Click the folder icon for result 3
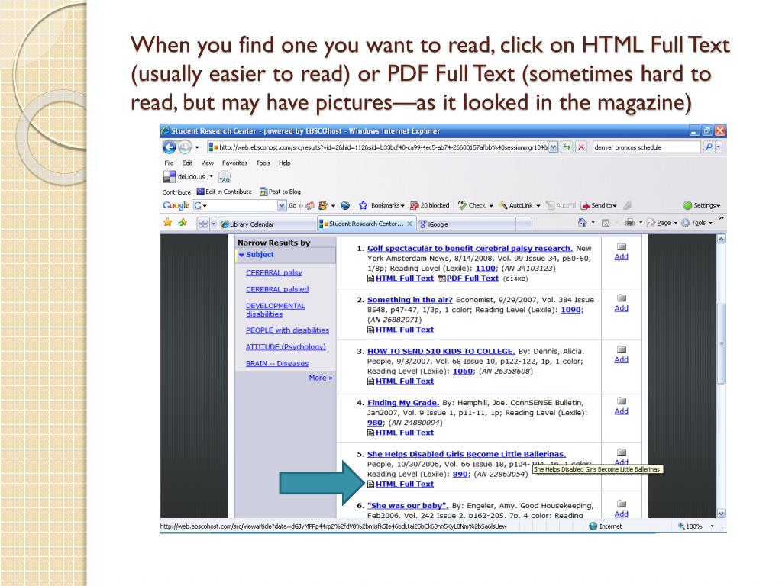Image resolution: width=782 pixels, height=586 pixels. click(x=622, y=349)
